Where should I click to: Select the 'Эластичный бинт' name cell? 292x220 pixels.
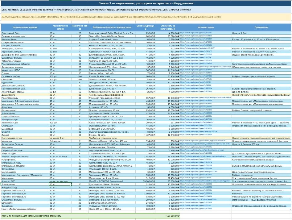pos(25,33)
